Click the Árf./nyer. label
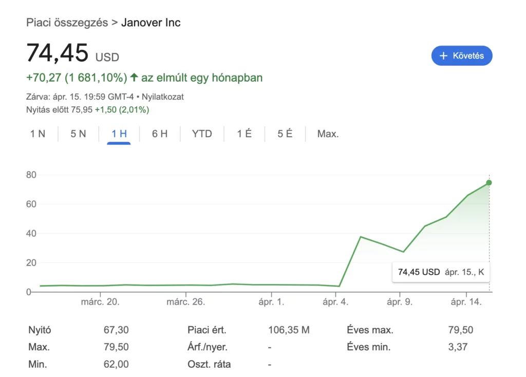The width and height of the screenshot is (526, 377). click(208, 347)
